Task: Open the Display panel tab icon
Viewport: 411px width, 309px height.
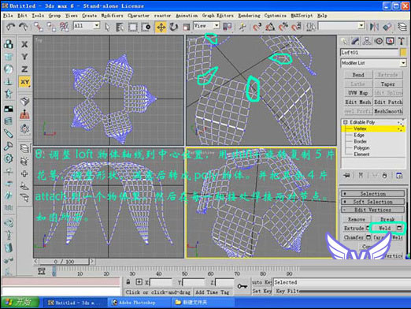Action: tap(391, 41)
